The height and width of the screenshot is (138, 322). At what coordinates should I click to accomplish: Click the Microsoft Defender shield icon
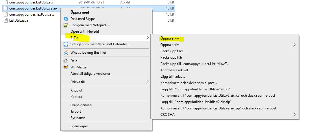[x=66, y=44]
